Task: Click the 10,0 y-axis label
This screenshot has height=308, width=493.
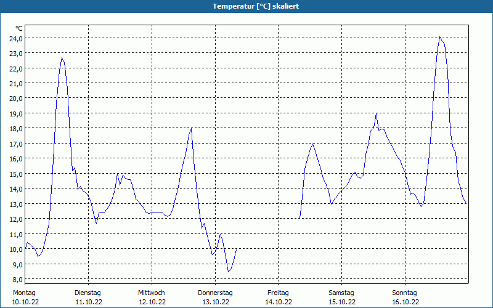Action: tap(16, 249)
